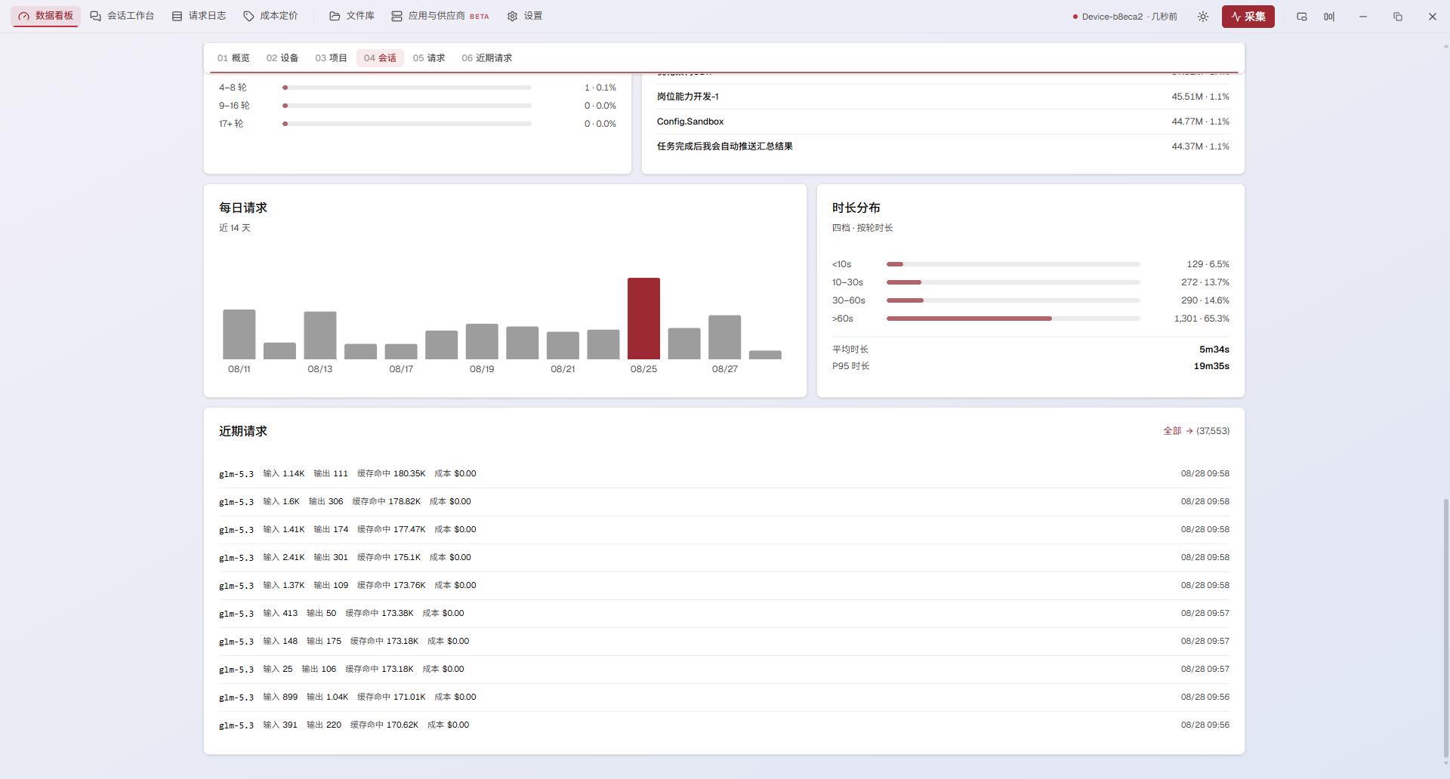Click the <10s duration progress bar
Viewport: 1450px width, 779px height.
[x=1013, y=264]
